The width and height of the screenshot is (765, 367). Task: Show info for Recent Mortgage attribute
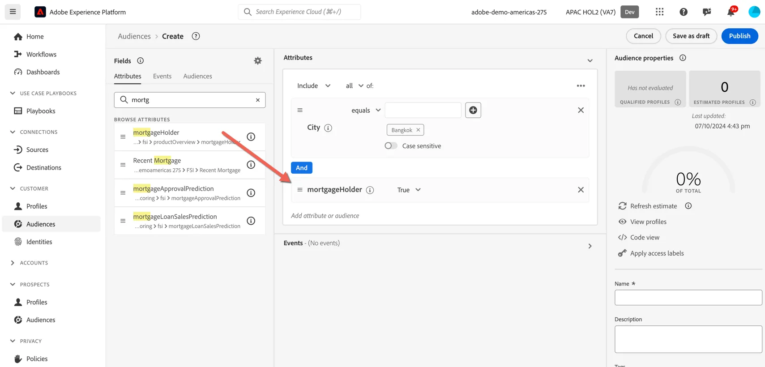pos(251,165)
